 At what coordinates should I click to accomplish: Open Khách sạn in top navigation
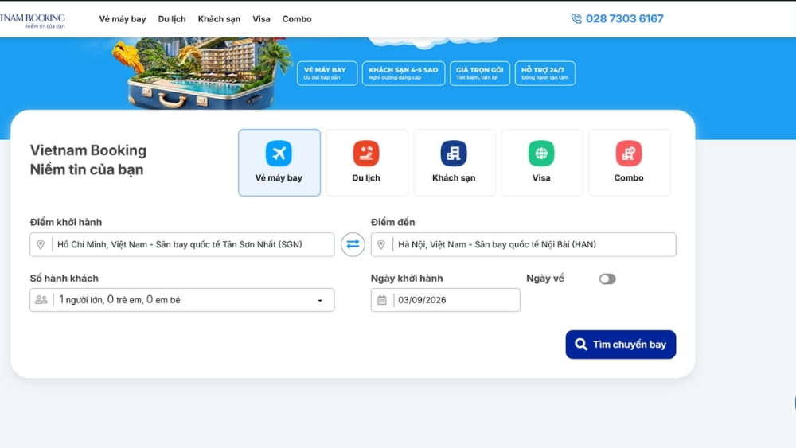point(220,19)
